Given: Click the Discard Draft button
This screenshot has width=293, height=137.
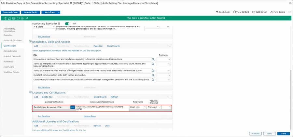Looking at the screenshot, I should [32, 12].
